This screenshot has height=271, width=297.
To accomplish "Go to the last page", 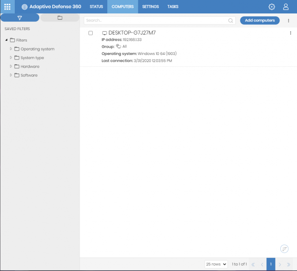I will [288, 264].
